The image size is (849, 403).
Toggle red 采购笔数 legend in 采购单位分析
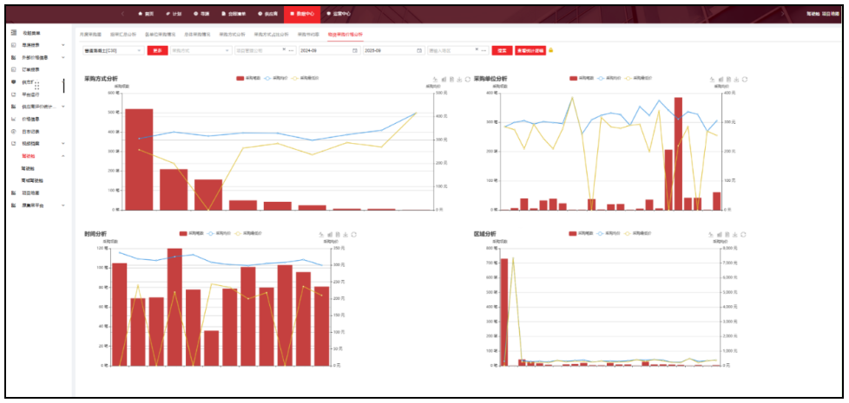(x=581, y=78)
